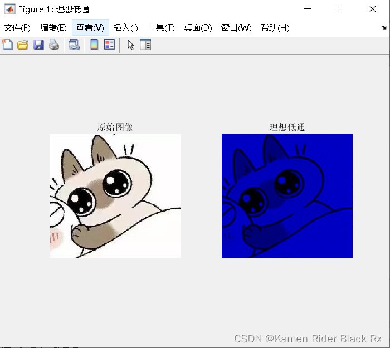The image size is (390, 348).
Task: Open the 桌面(D) menu
Action: [x=198, y=28]
